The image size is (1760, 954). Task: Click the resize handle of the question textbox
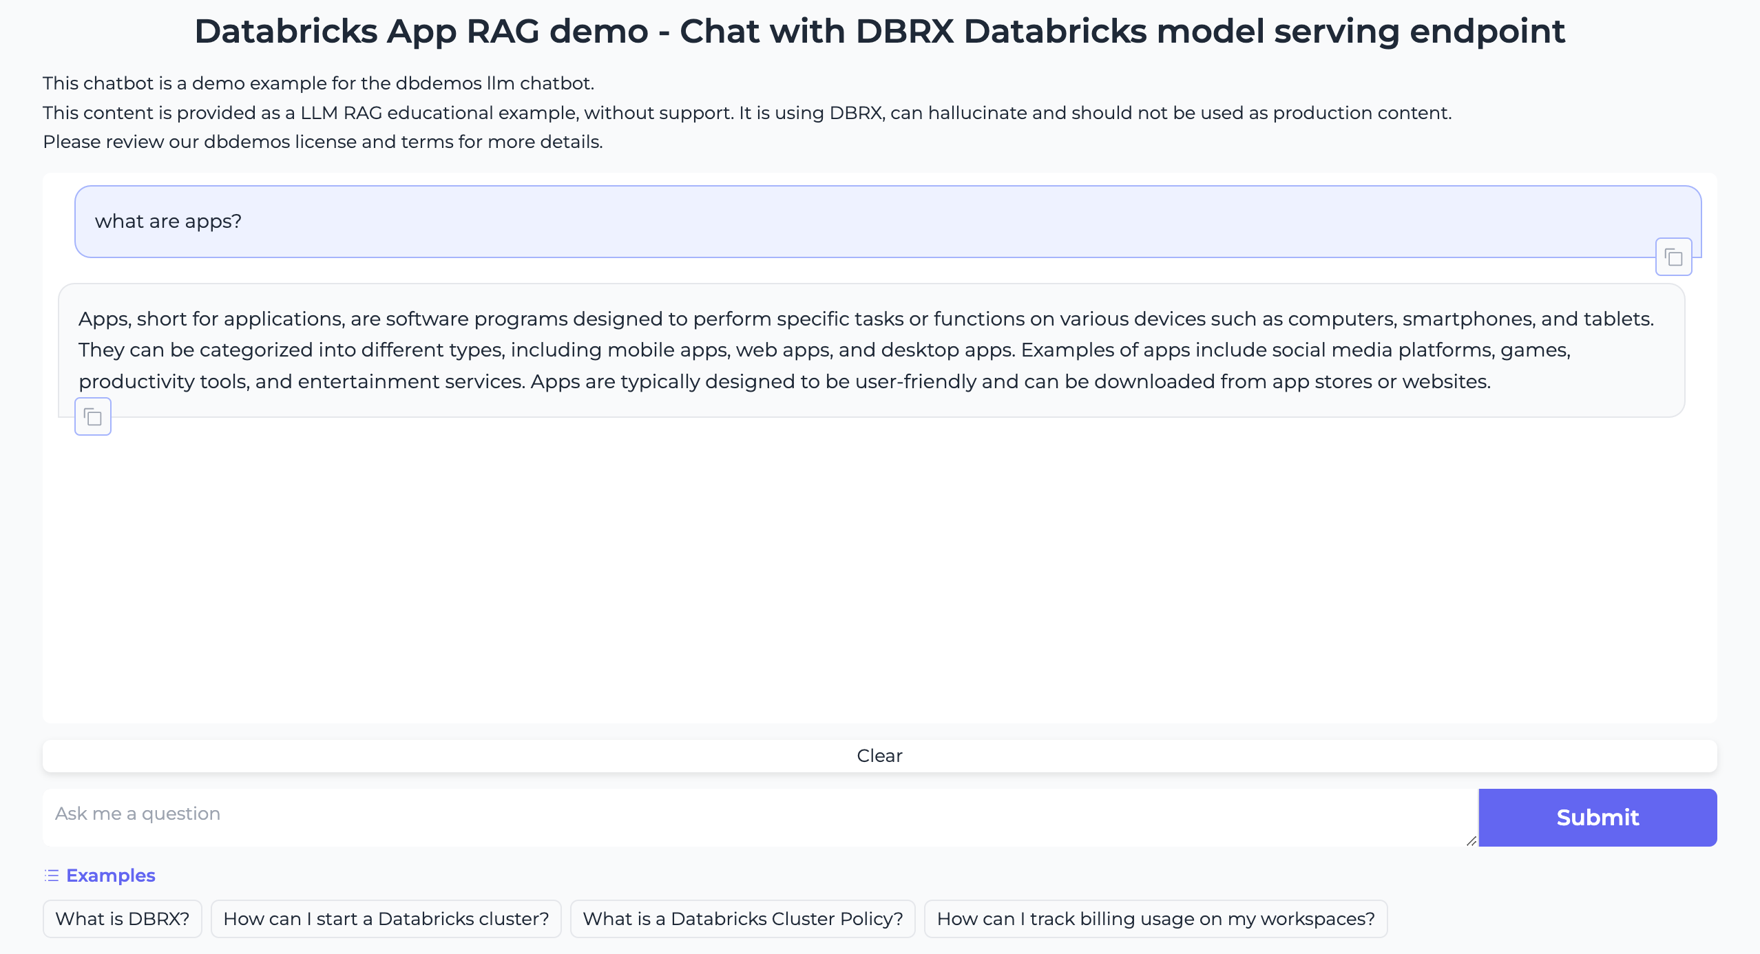click(x=1471, y=840)
